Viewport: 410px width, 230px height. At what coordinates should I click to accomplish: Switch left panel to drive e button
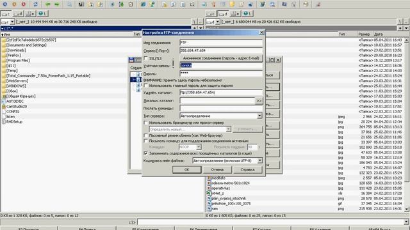coord(30,13)
